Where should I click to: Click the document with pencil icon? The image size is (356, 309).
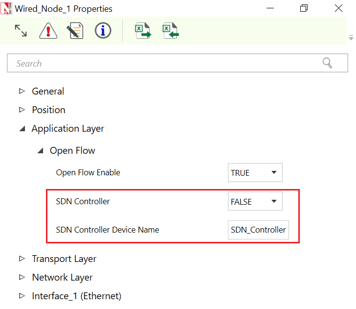(x=75, y=31)
